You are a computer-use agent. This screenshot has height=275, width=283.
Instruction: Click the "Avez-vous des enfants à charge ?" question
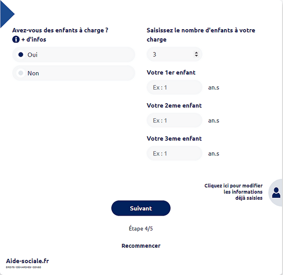pyautogui.click(x=60, y=30)
